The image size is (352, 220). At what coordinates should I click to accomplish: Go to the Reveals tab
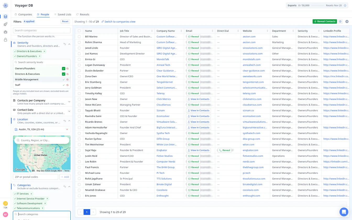pyautogui.click(x=83, y=14)
